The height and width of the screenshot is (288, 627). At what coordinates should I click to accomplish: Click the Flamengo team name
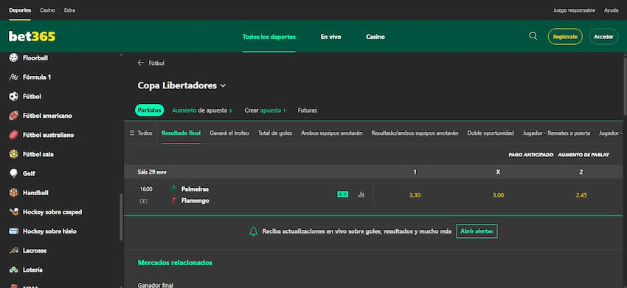pyautogui.click(x=195, y=200)
